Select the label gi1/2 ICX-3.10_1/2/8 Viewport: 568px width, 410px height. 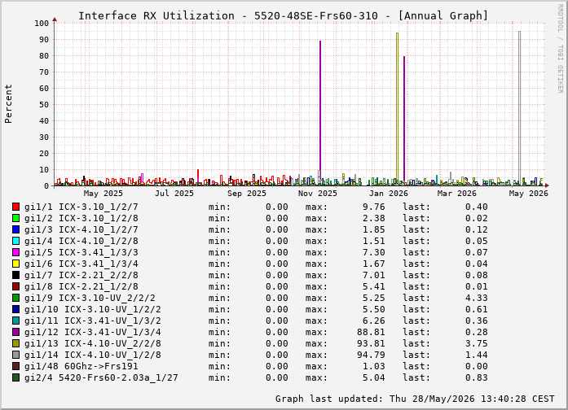pos(81,218)
